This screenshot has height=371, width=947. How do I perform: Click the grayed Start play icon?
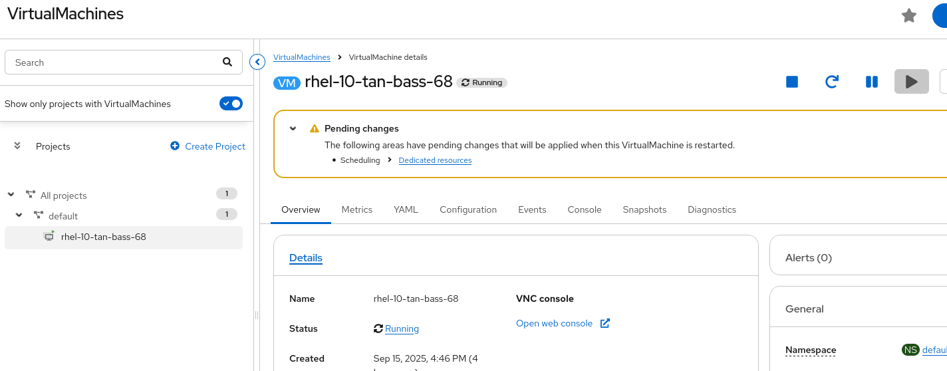911,82
